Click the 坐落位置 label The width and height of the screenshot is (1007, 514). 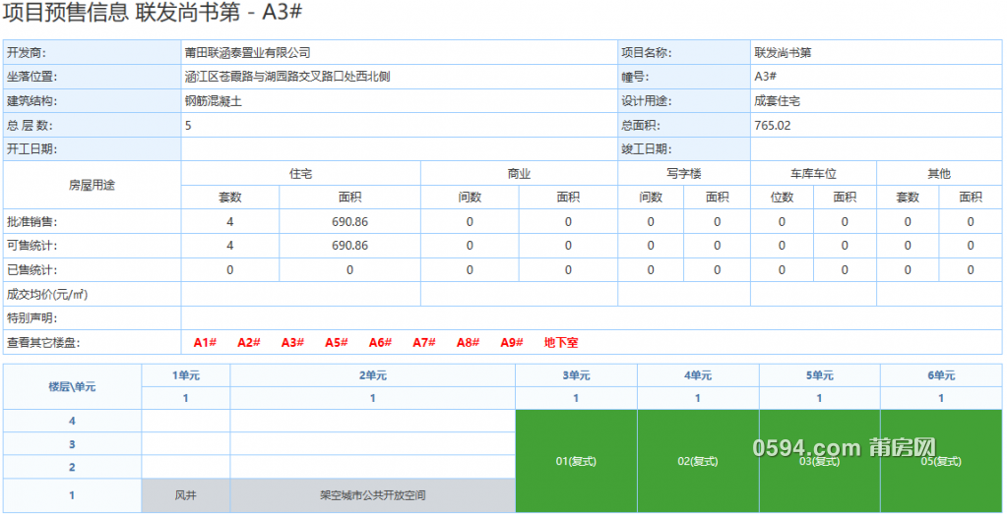(32, 77)
